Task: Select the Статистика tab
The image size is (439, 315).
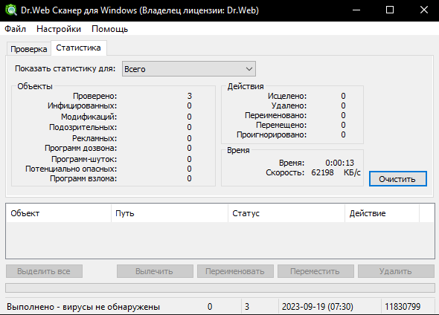Action: tap(78, 48)
